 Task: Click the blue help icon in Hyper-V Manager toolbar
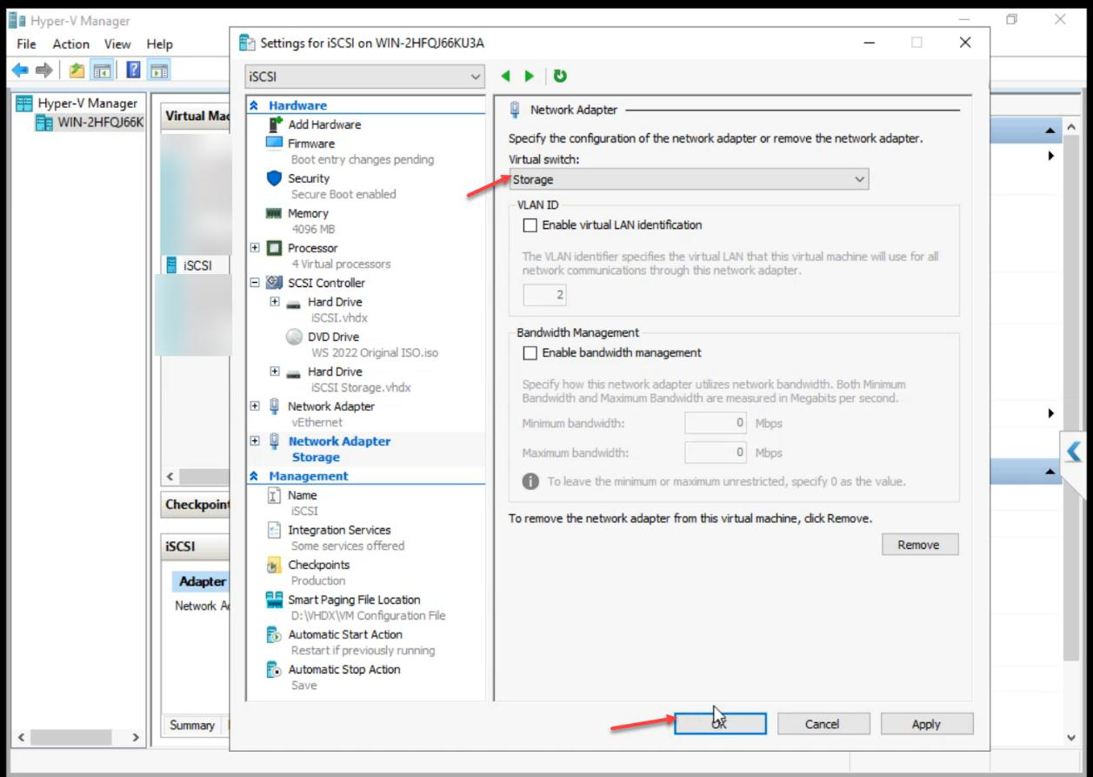pyautogui.click(x=134, y=70)
